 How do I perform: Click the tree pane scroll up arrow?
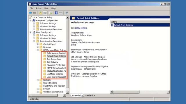tap(67, 18)
